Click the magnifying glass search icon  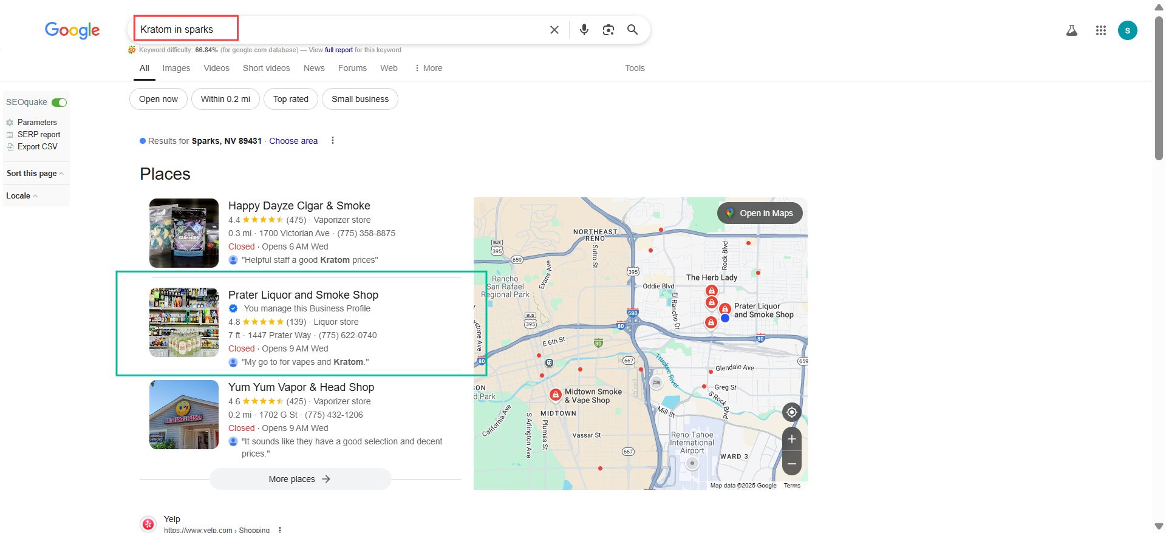[632, 30]
